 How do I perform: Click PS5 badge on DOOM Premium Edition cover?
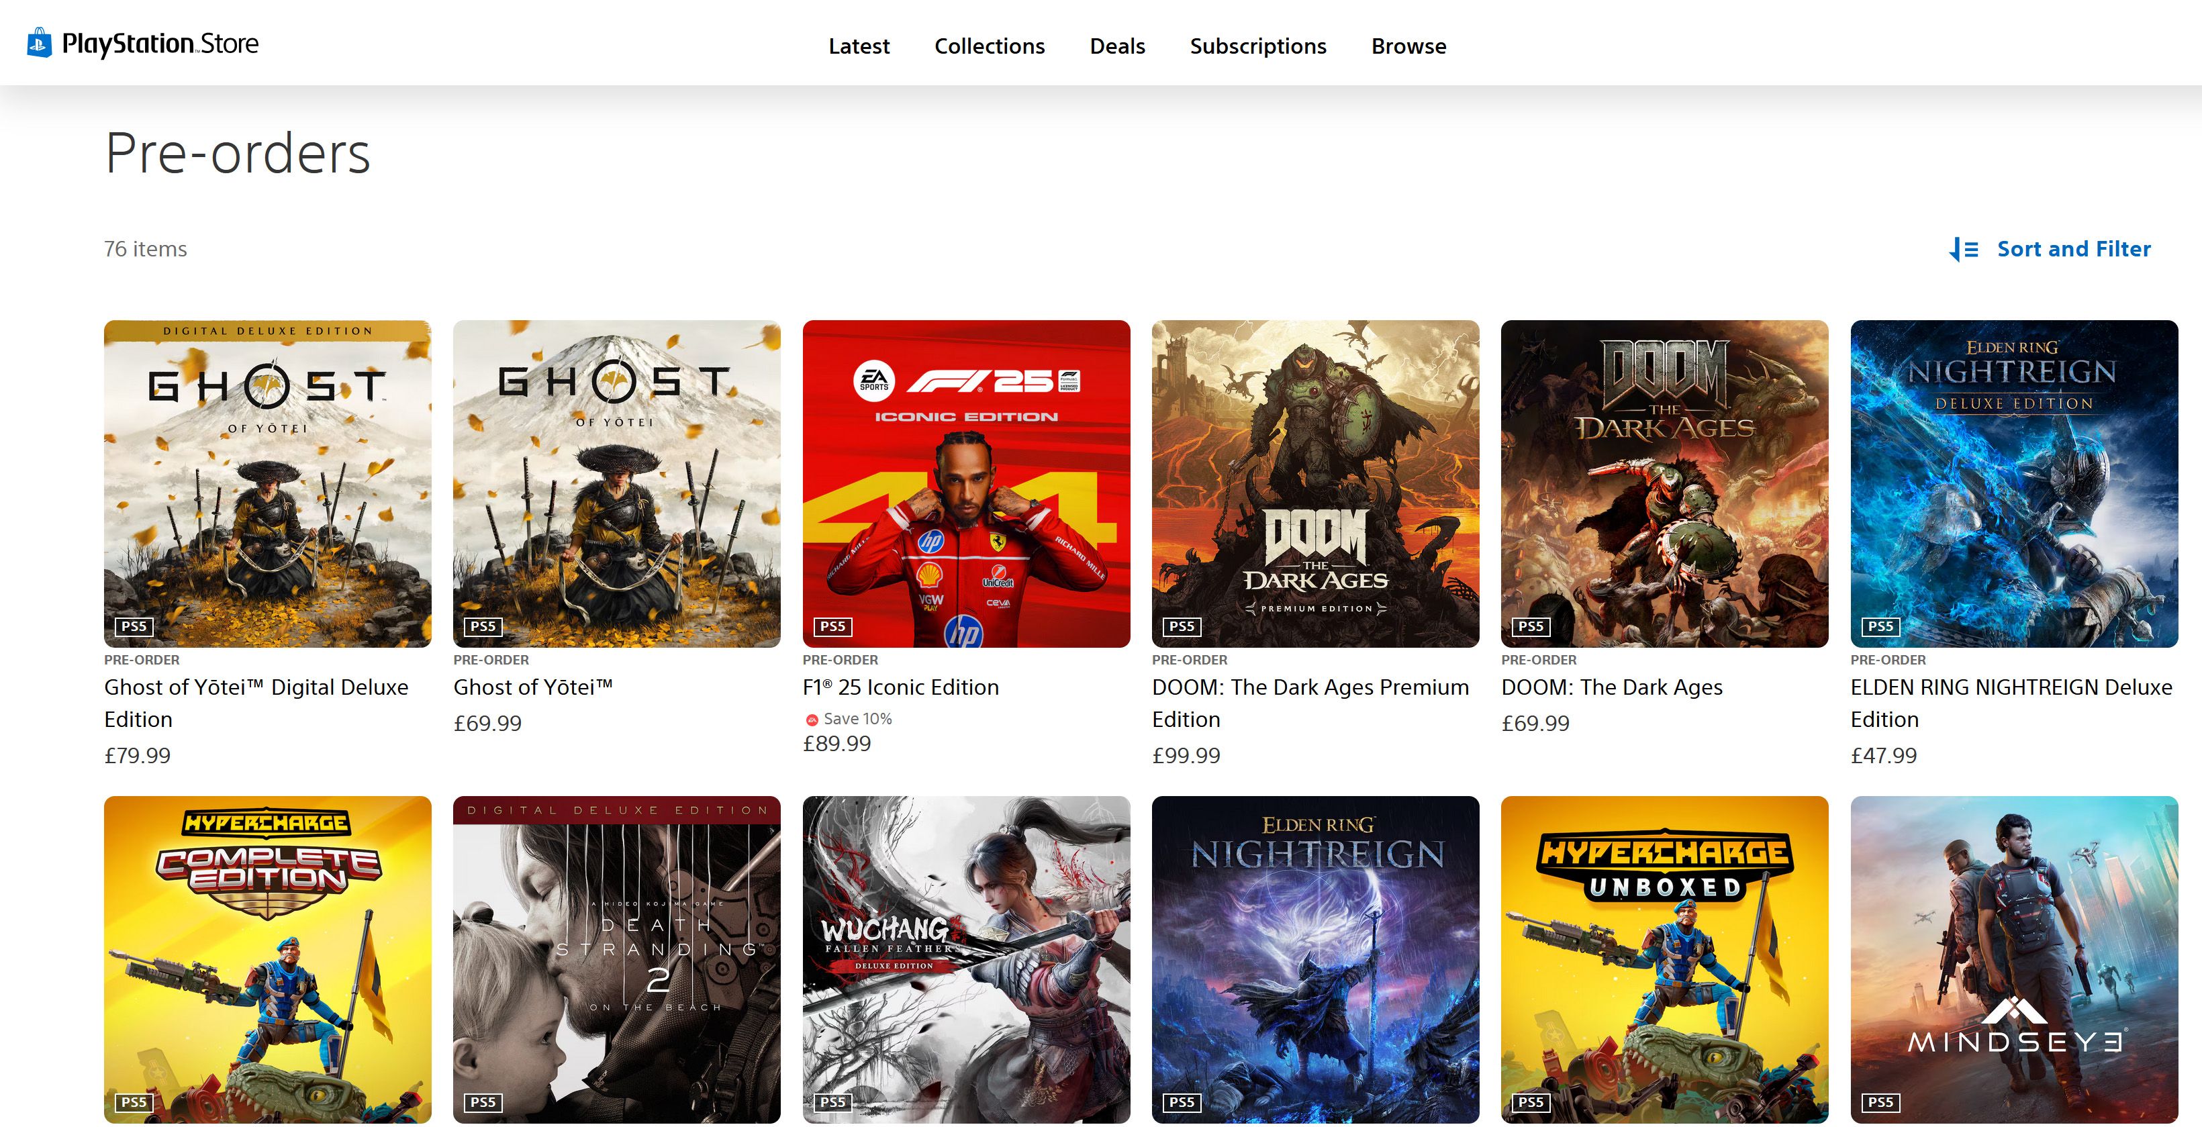click(x=1182, y=626)
